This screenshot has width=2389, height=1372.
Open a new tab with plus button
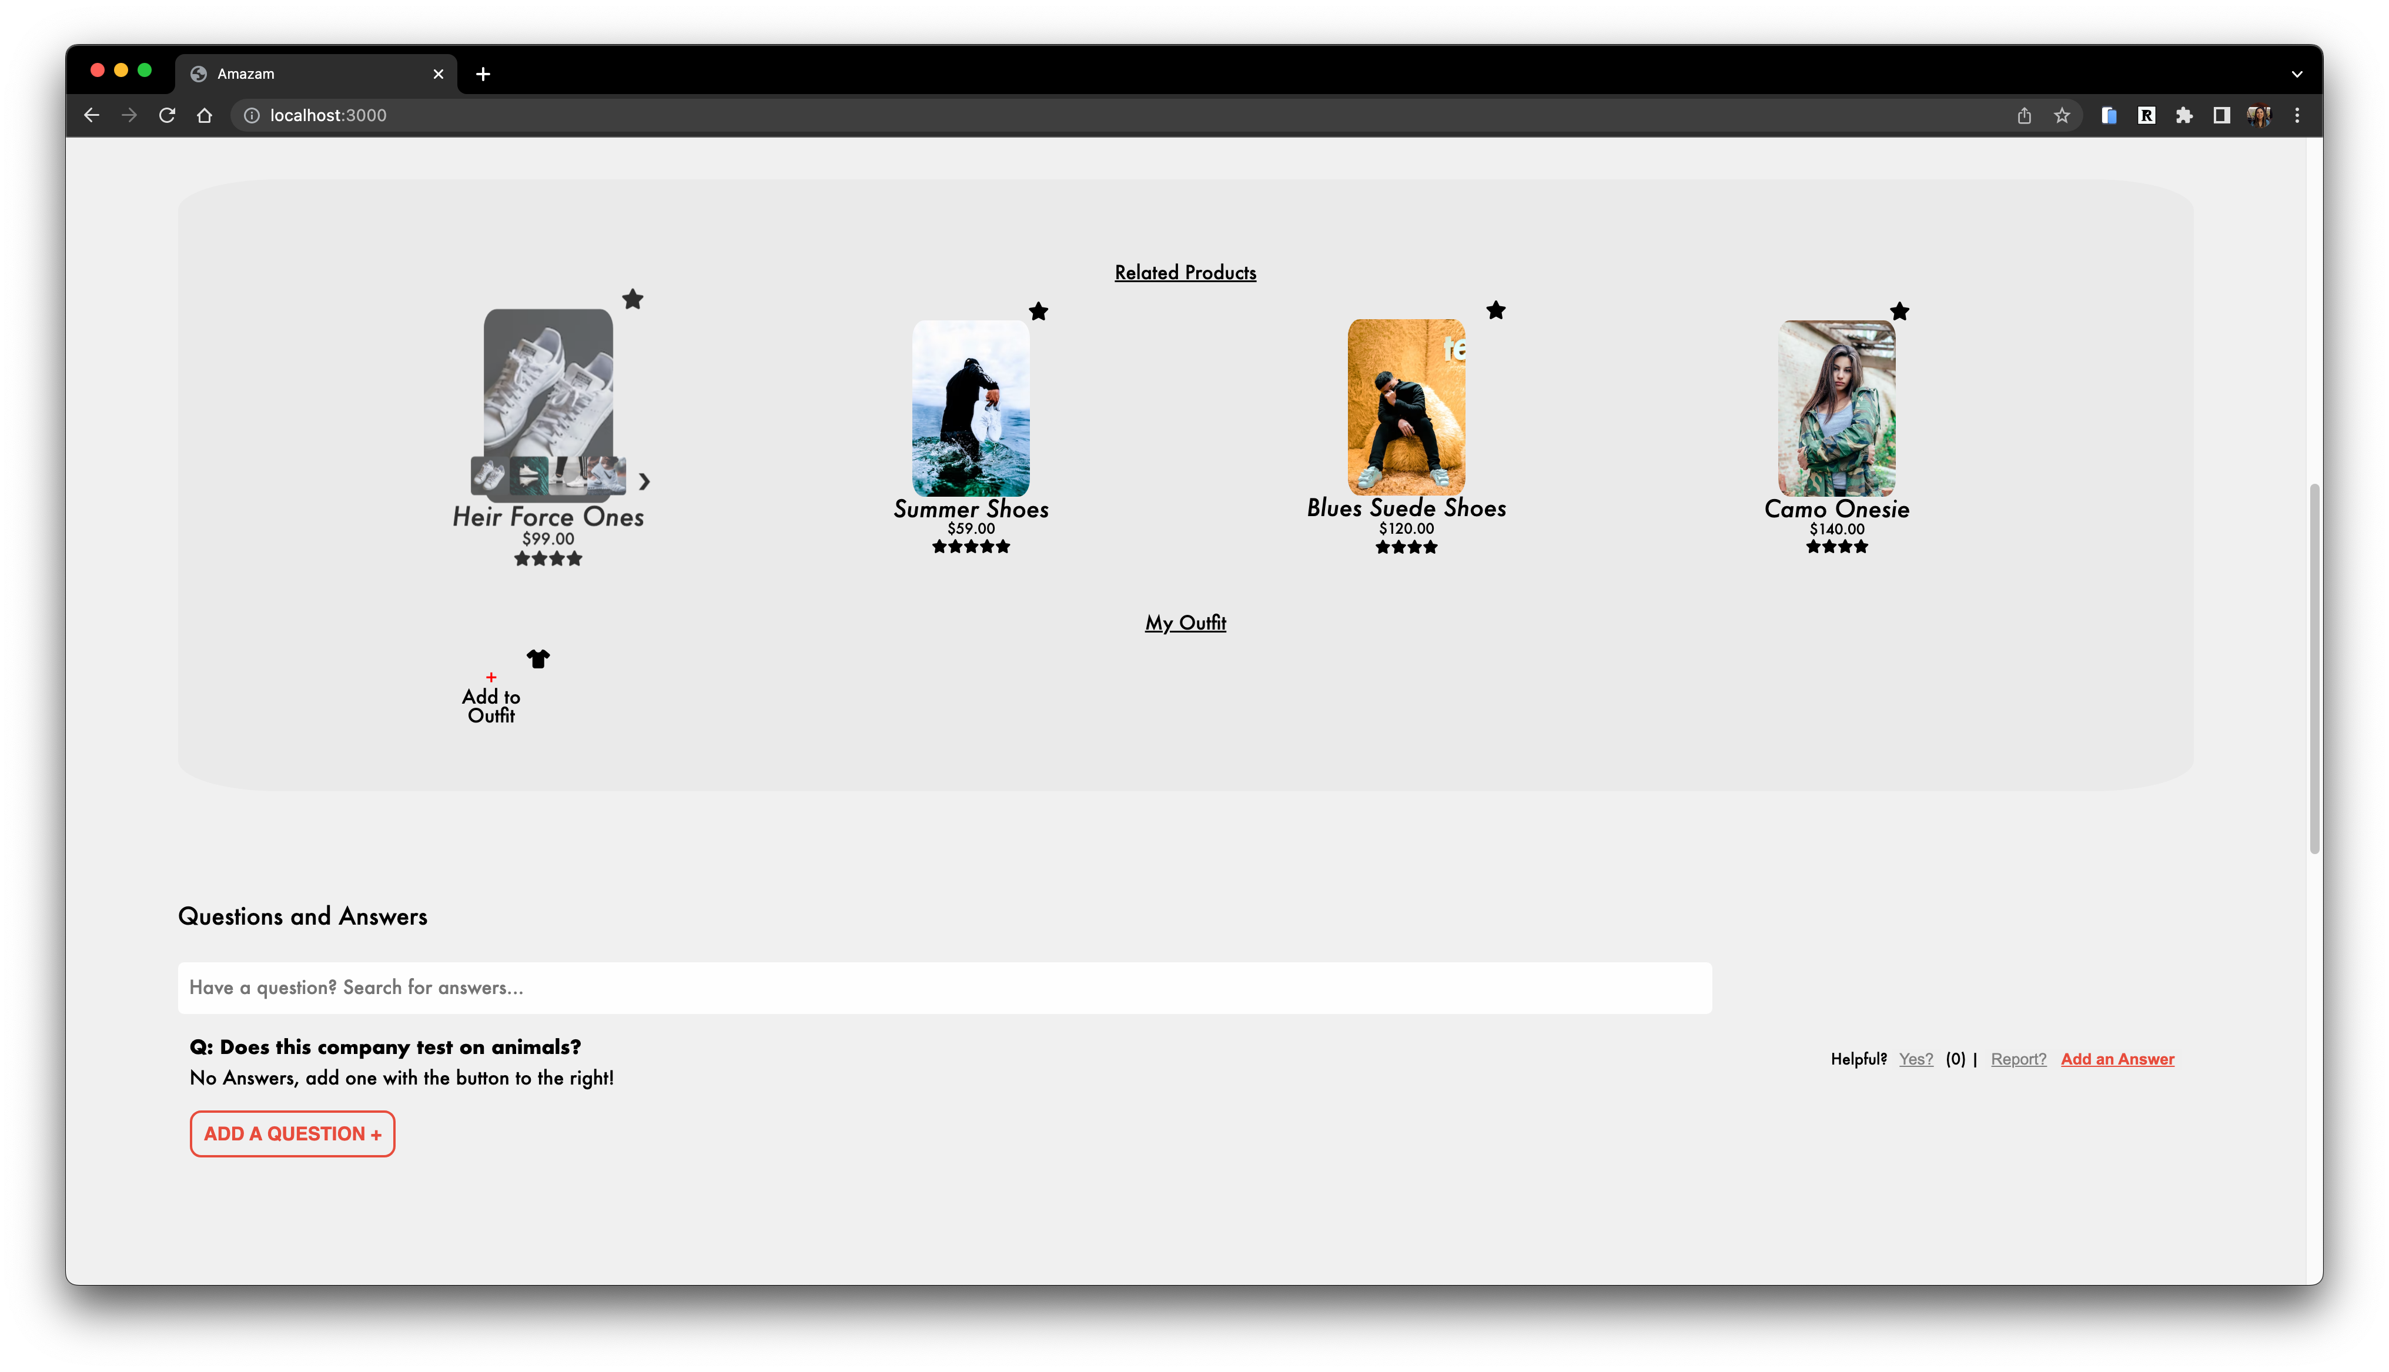[x=483, y=73]
